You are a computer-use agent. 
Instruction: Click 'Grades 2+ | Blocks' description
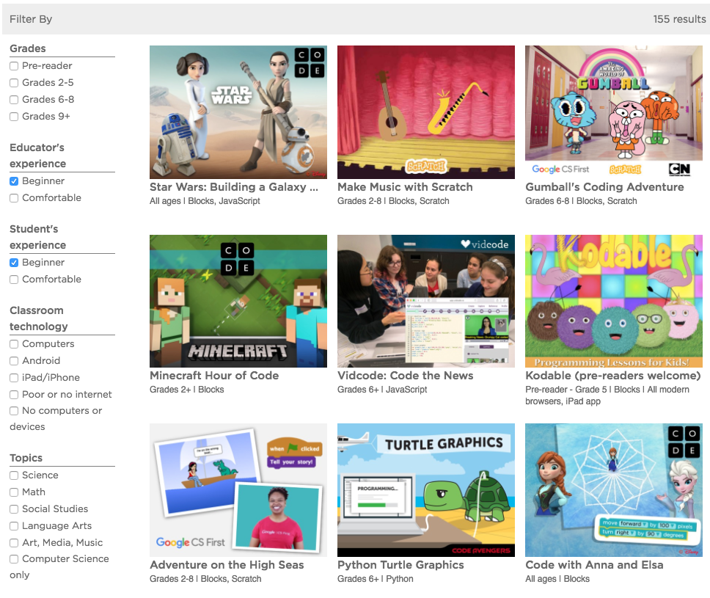pos(186,390)
